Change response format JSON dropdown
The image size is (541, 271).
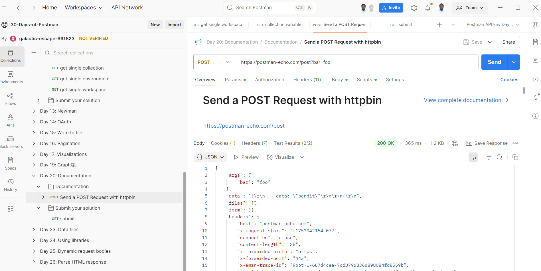[x=210, y=157]
